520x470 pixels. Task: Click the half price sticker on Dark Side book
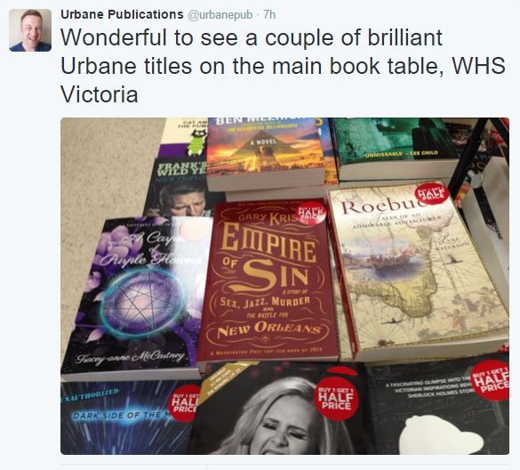tap(184, 403)
